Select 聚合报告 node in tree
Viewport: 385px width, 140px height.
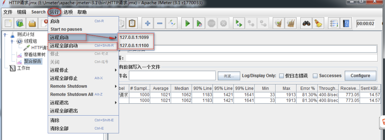click(x=33, y=61)
